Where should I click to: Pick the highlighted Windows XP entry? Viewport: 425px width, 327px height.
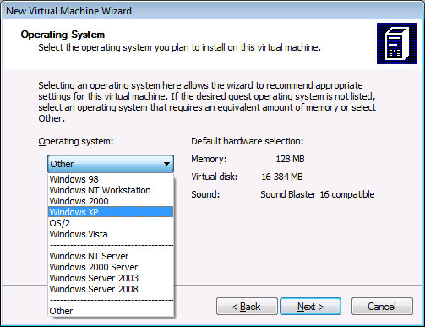pos(111,212)
